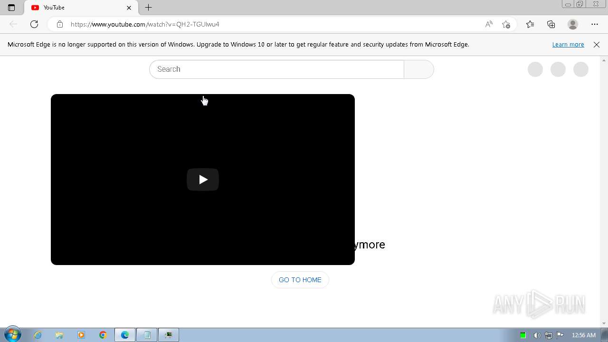608x342 pixels.
Task: Click the youtube.com URL in address bar
Action: (145, 24)
